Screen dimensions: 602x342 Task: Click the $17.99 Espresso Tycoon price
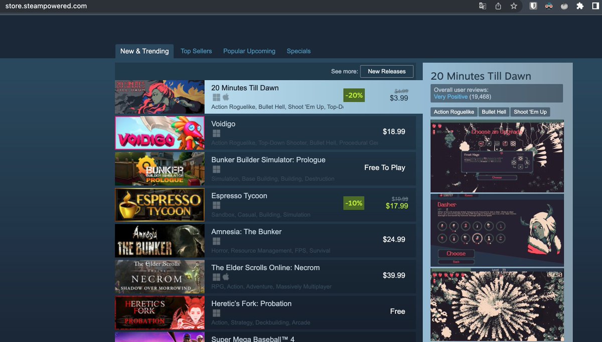(x=397, y=206)
